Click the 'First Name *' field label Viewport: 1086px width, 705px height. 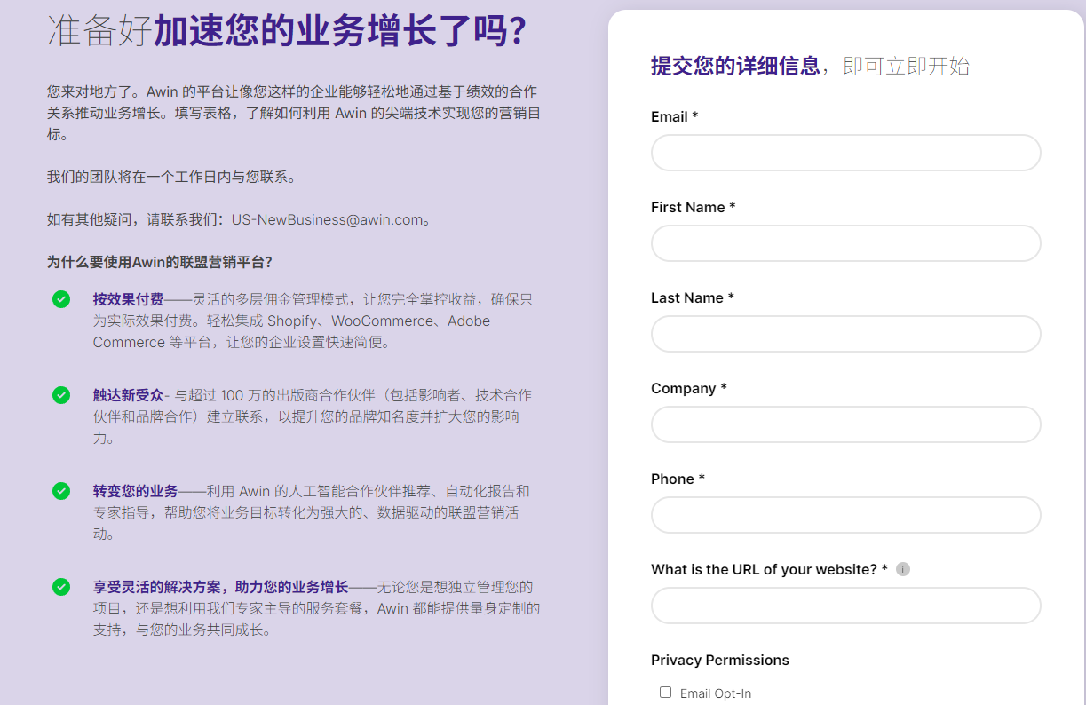694,207
